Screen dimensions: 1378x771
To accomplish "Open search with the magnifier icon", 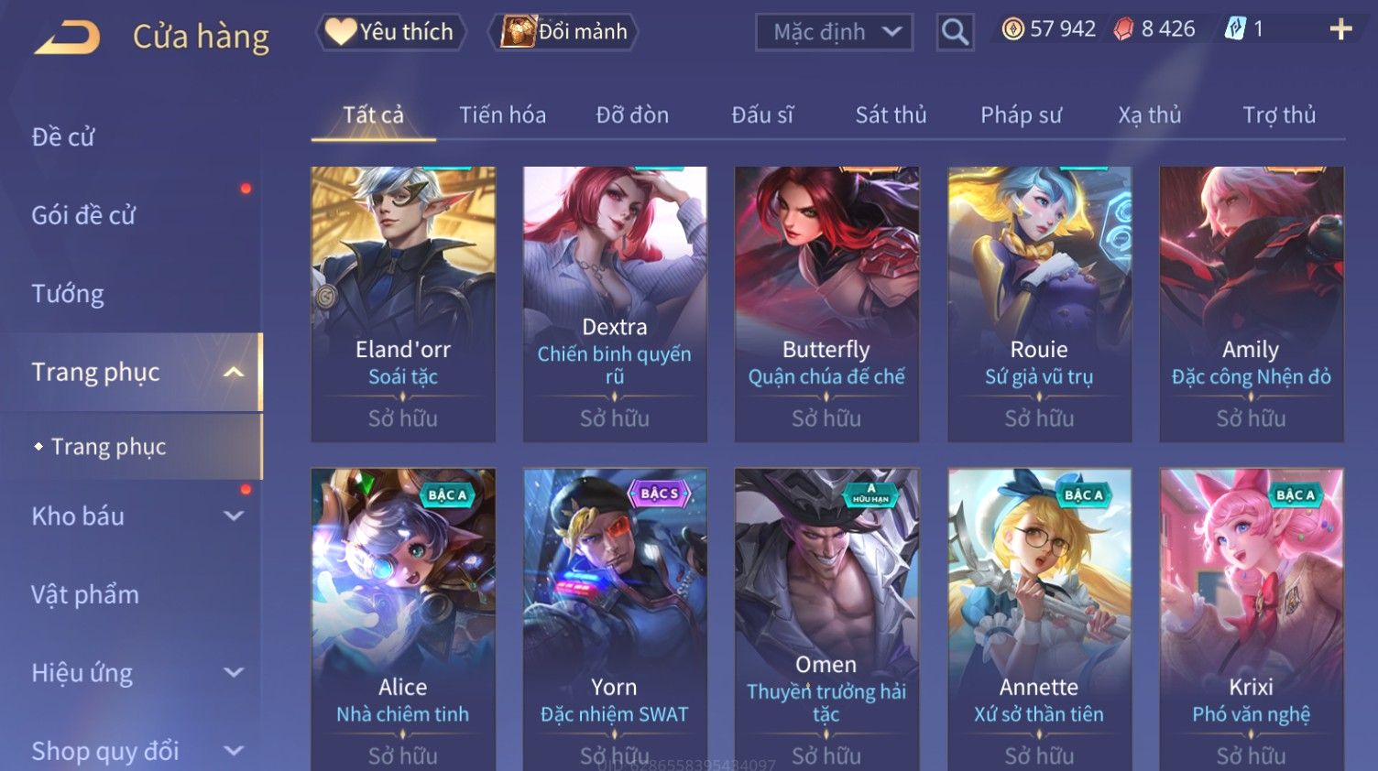I will pyautogui.click(x=955, y=32).
